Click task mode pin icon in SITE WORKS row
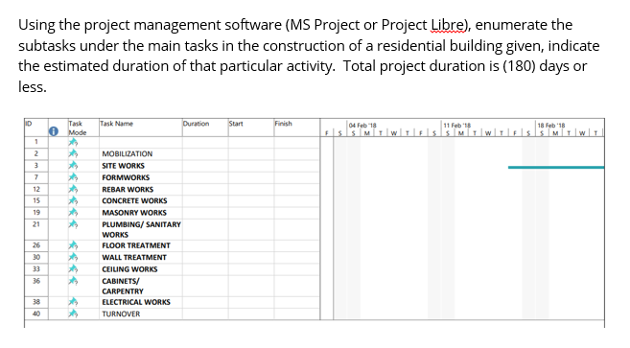Viewport: 630px width, 348px height. tap(73, 165)
